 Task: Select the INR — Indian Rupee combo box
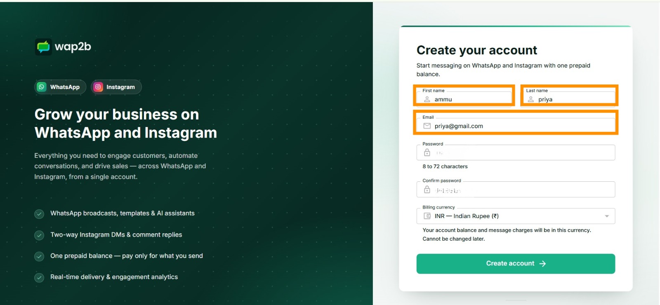coord(516,216)
